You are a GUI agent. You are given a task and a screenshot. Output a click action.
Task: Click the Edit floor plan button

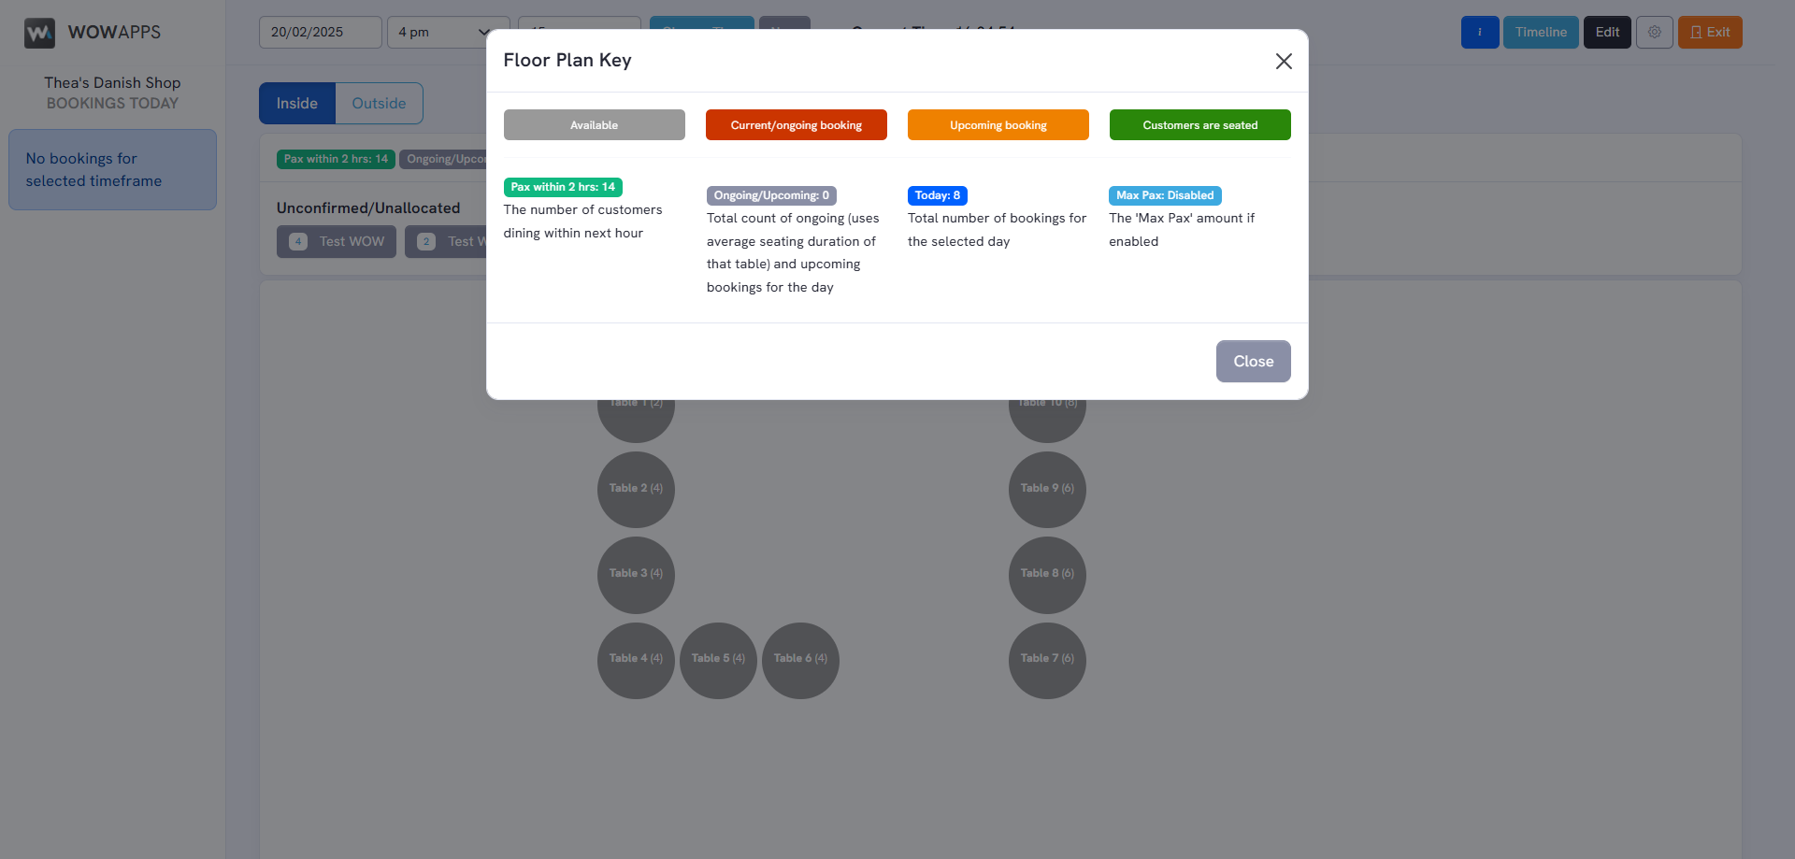[x=1607, y=33]
